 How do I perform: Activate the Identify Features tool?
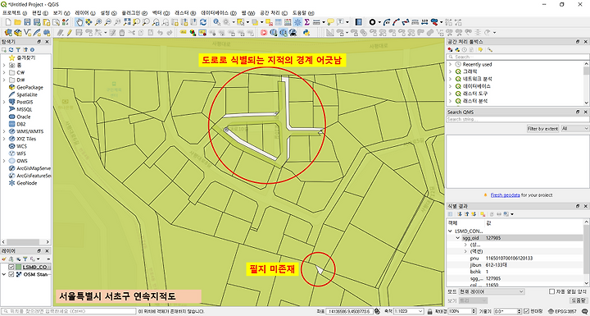click(216, 22)
